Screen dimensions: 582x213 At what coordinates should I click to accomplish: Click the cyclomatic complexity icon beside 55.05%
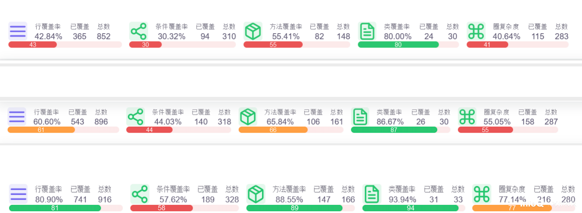tap(467, 117)
